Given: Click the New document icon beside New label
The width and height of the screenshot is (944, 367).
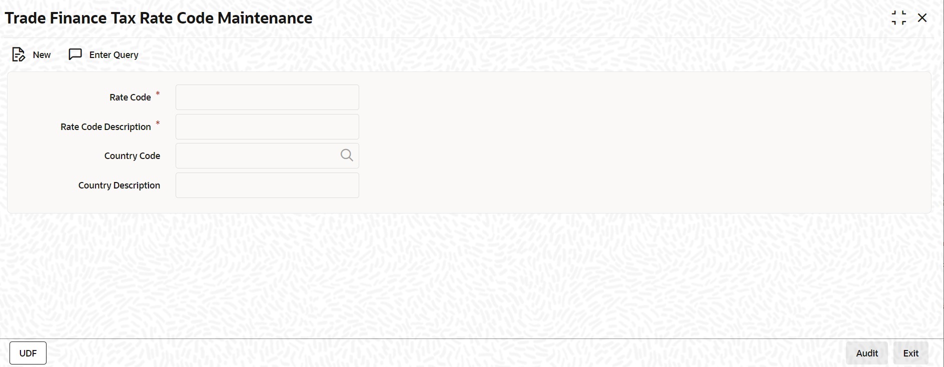Looking at the screenshot, I should coord(19,54).
